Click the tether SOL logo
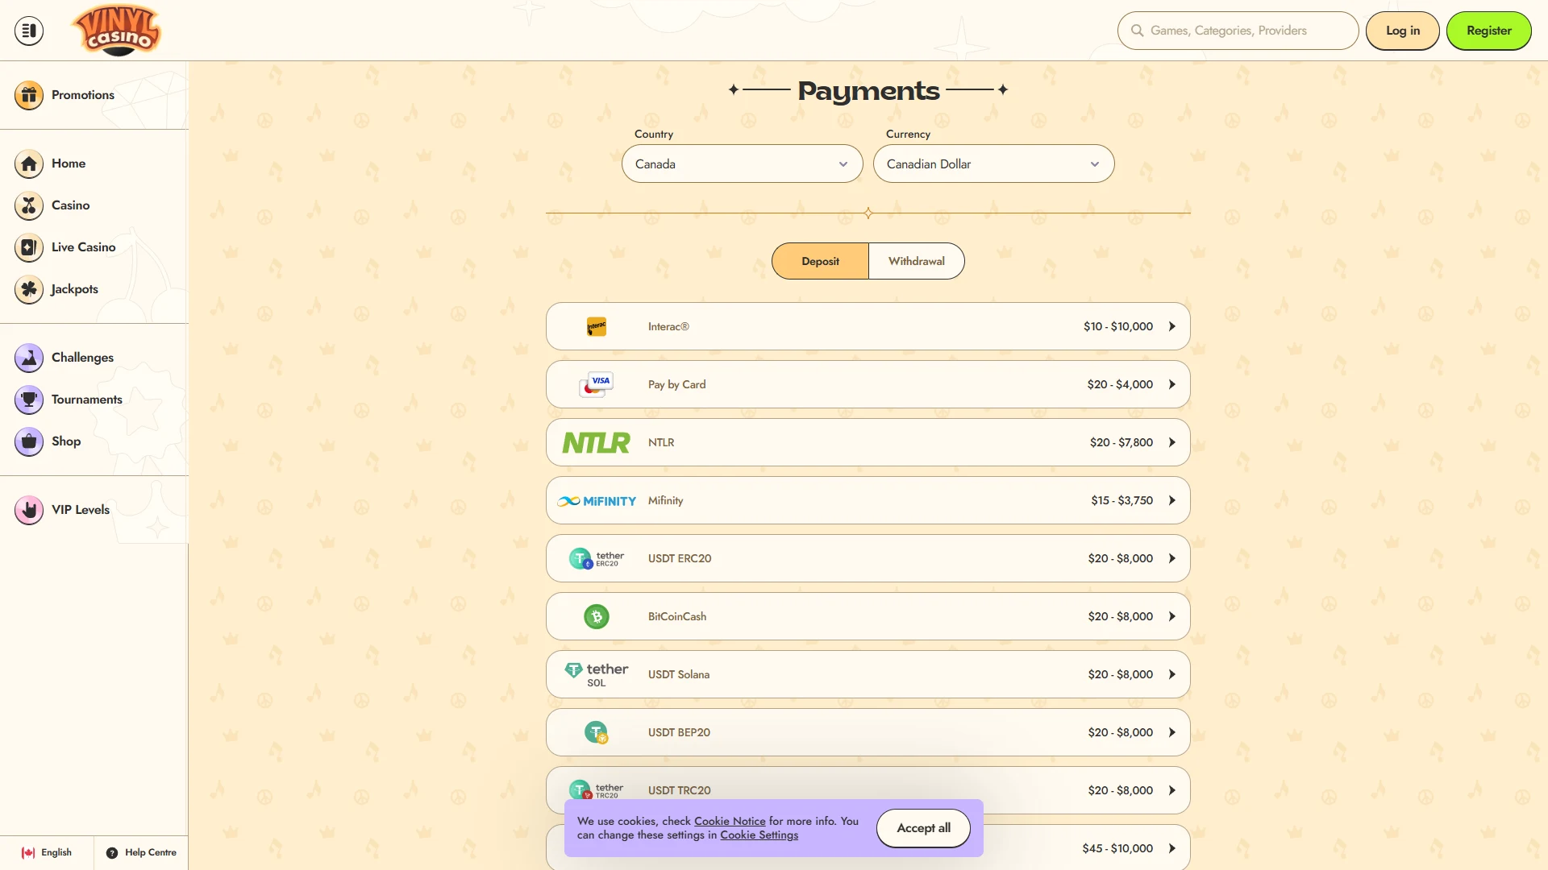1548x870 pixels. 597,674
